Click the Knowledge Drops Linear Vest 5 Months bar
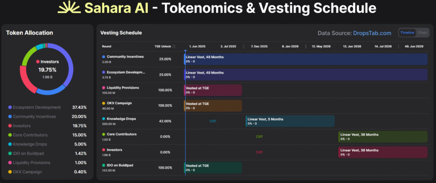 (x=290, y=121)
